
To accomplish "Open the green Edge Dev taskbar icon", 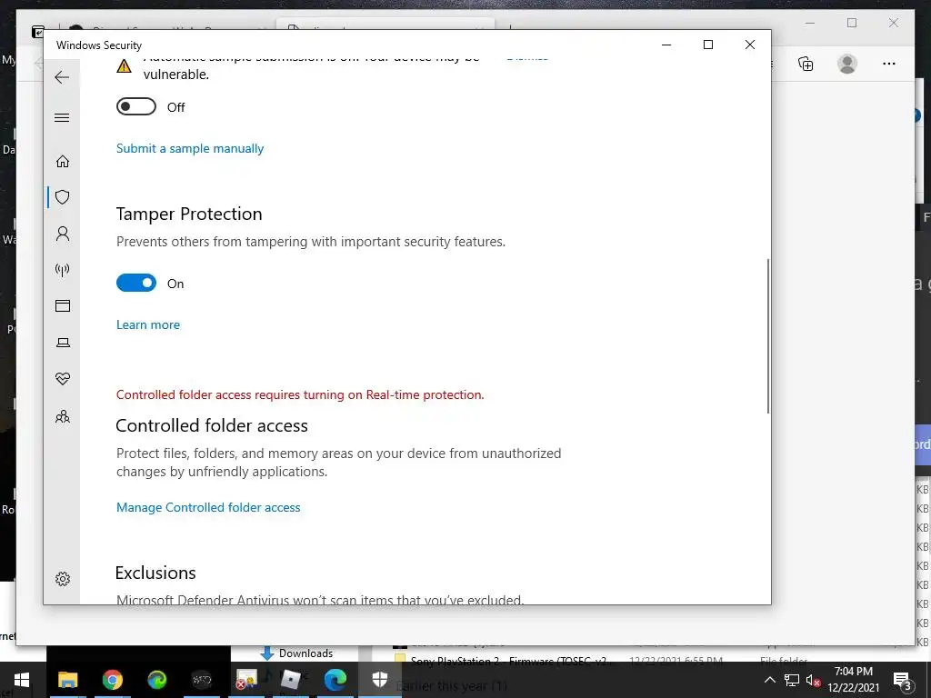I will coord(156,680).
